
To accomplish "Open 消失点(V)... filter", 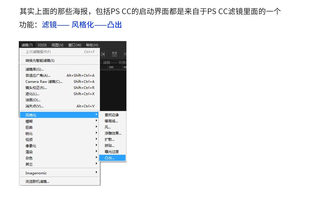I will click(60, 106).
